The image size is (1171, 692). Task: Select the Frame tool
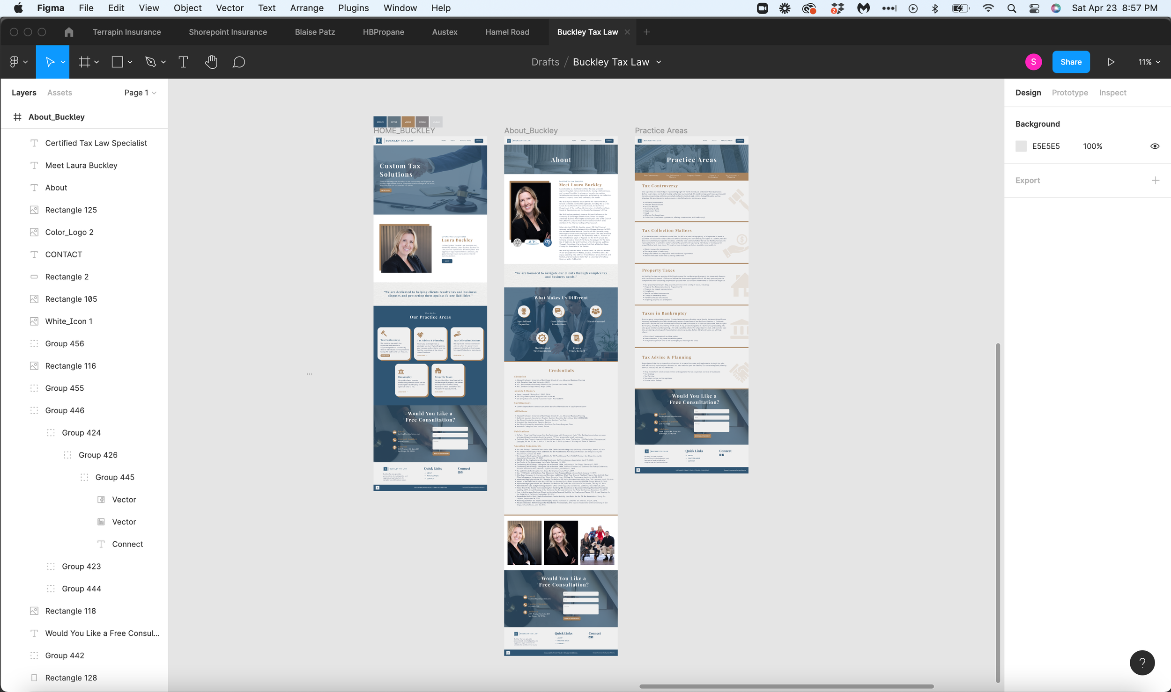pos(84,62)
